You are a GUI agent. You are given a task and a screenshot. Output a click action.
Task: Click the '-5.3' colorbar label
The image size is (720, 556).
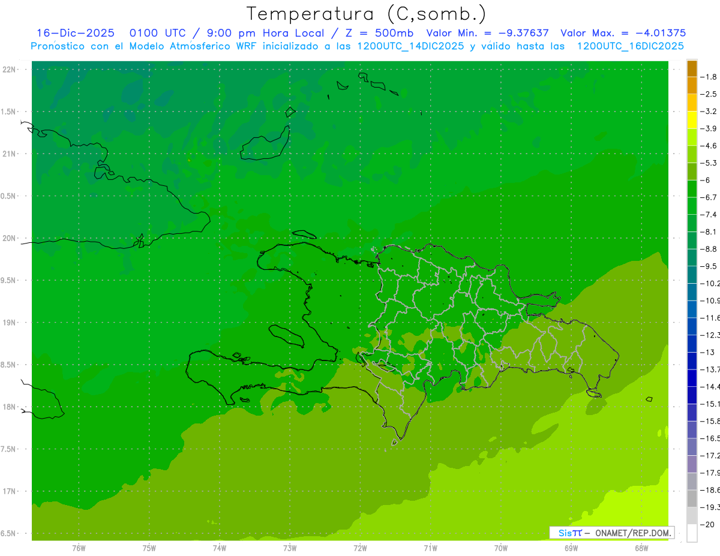coord(709,163)
